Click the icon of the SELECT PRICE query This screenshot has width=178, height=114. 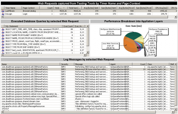tap(3, 41)
